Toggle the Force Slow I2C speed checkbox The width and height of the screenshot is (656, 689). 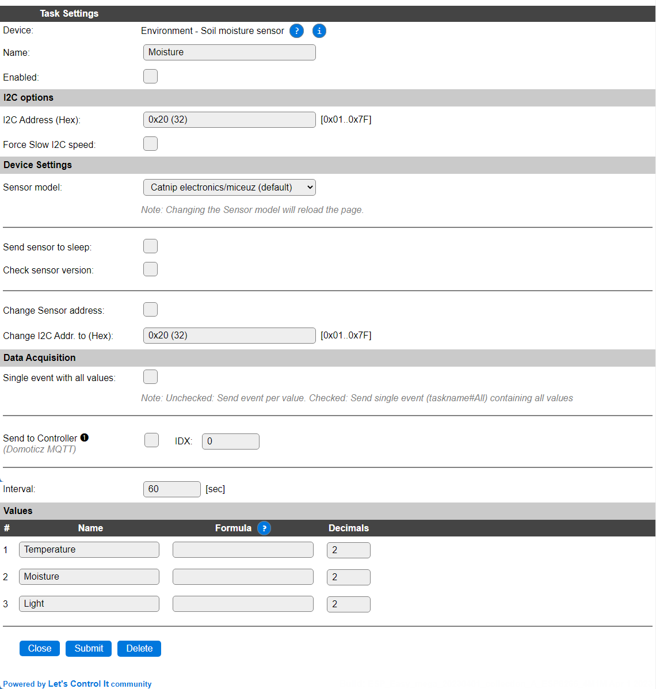[x=150, y=144]
